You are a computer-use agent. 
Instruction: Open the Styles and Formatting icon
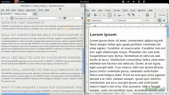pyautogui.click(x=88, y=20)
